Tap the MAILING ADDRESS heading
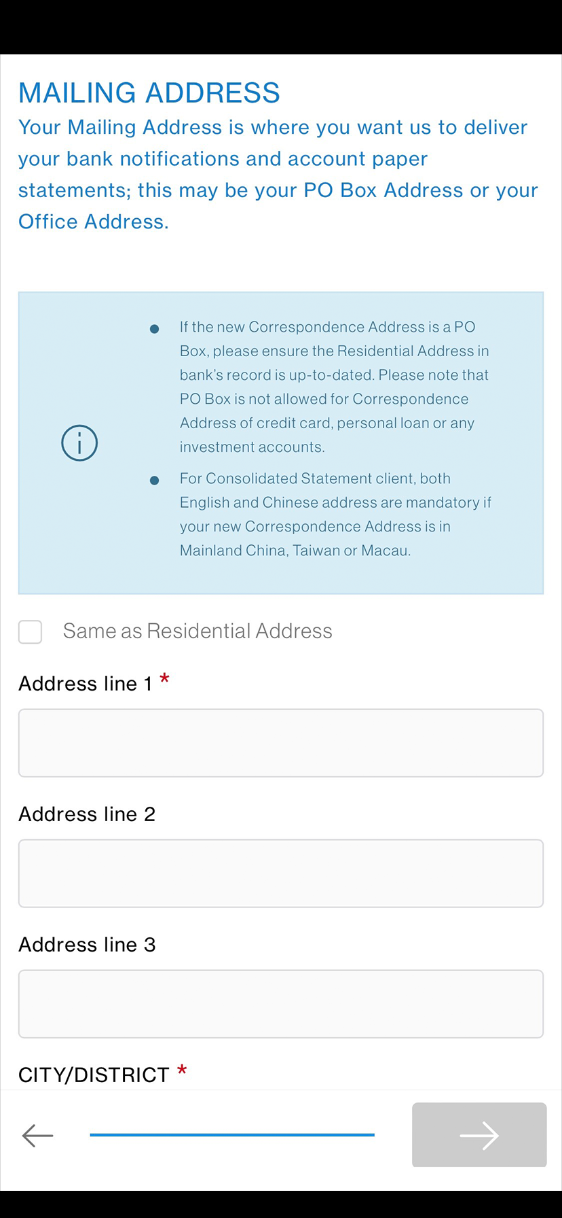 tap(149, 93)
